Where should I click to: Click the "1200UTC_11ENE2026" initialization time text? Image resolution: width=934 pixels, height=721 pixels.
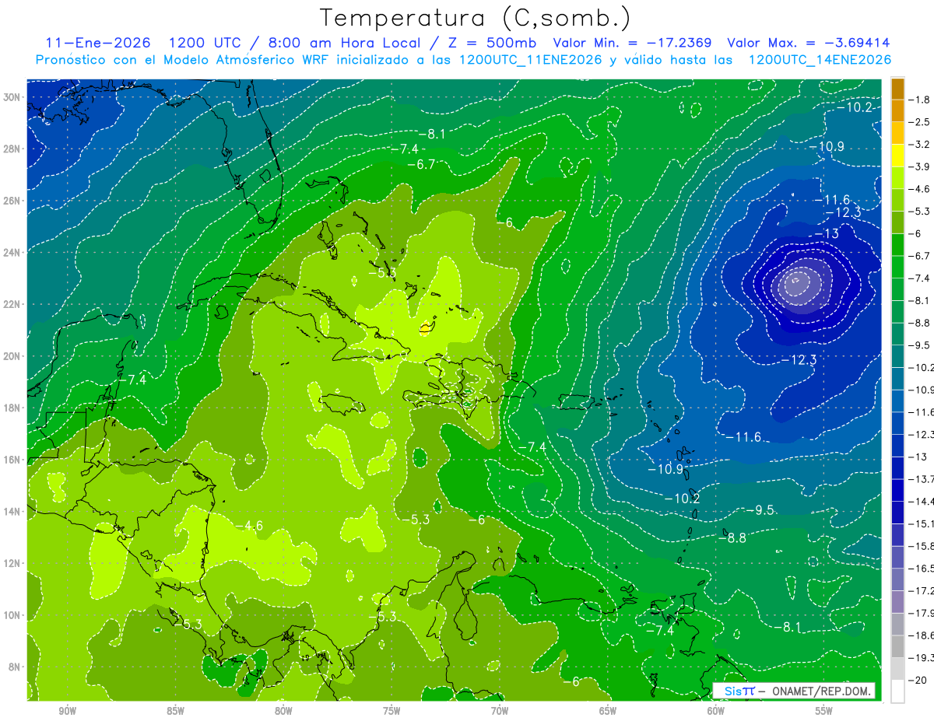pyautogui.click(x=531, y=60)
